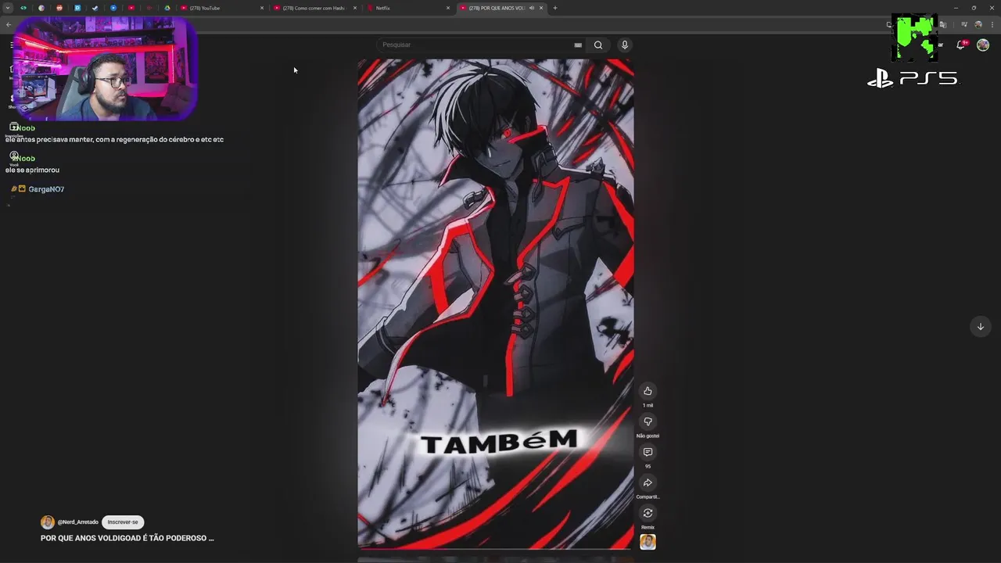The height and width of the screenshot is (563, 1001).
Task: Select the pinned Steam tab icon
Action: click(95, 8)
